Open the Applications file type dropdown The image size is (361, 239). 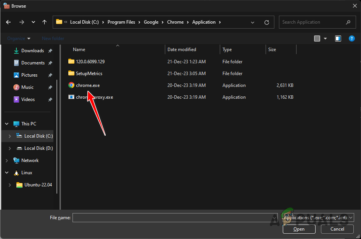tap(319, 217)
